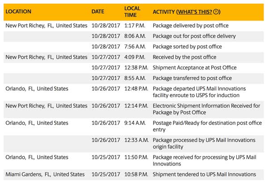268x187 pixels.
Task: Click Package processed by origin facility entry
Action: (x=204, y=143)
